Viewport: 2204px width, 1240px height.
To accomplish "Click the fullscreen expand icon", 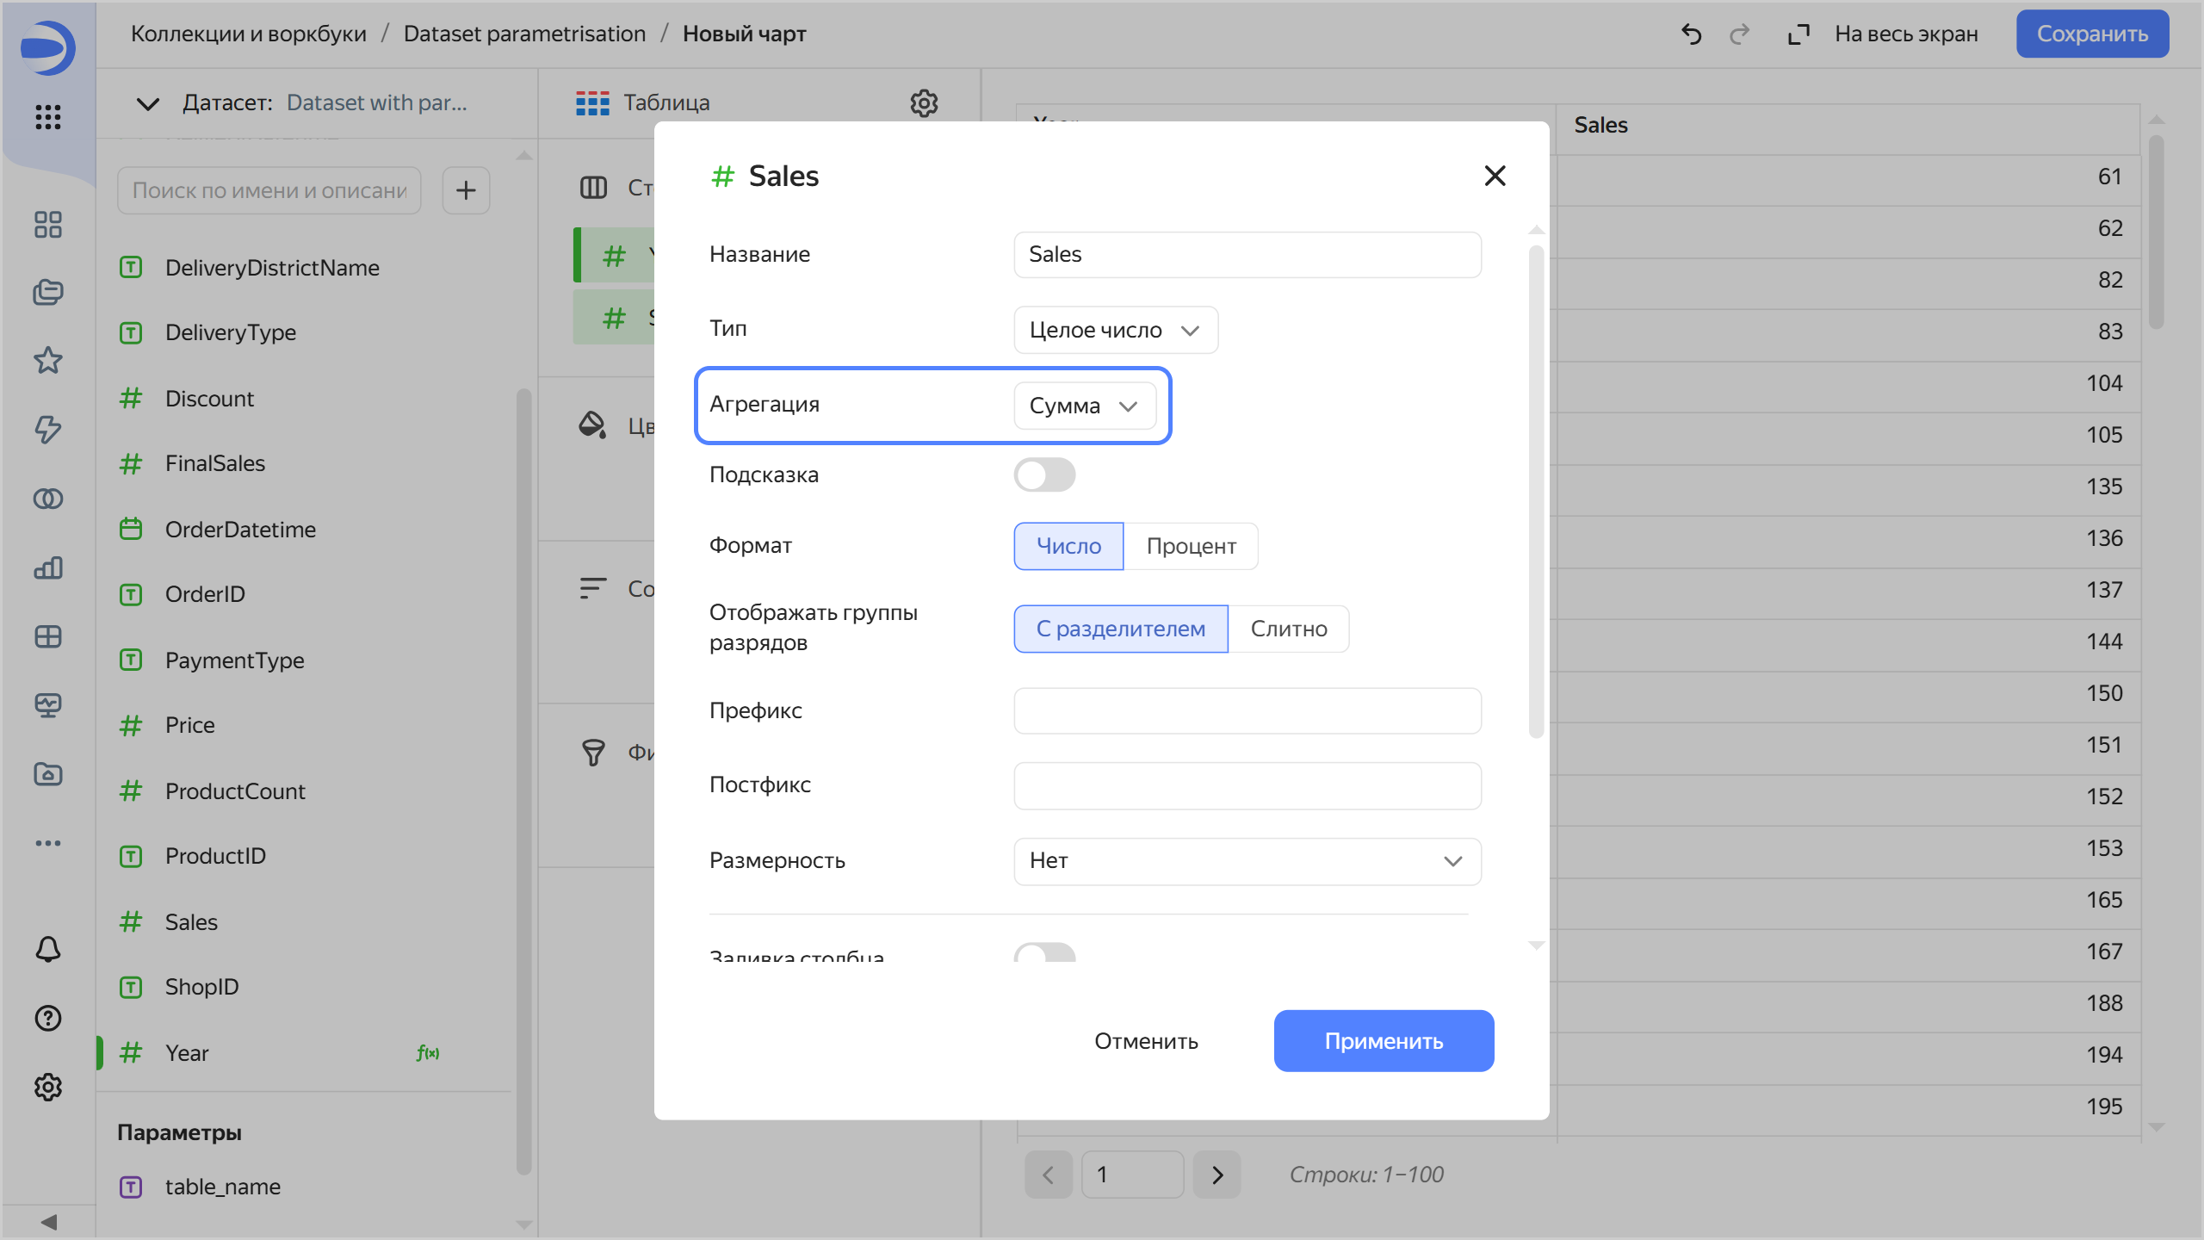I will point(1798,34).
